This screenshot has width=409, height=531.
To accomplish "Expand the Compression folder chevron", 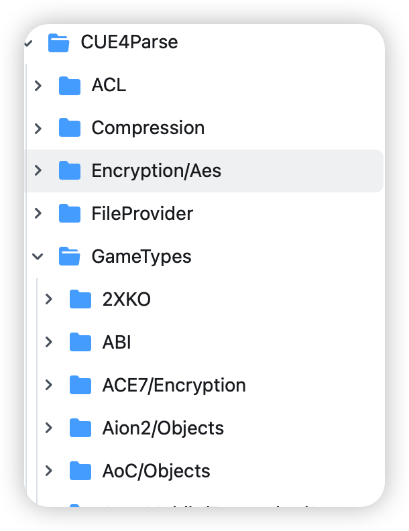I will (38, 128).
